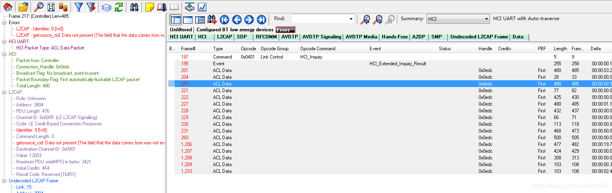The width and height of the screenshot is (612, 193).
Task: Open the Summary HCI dropdown
Action: (x=458, y=19)
